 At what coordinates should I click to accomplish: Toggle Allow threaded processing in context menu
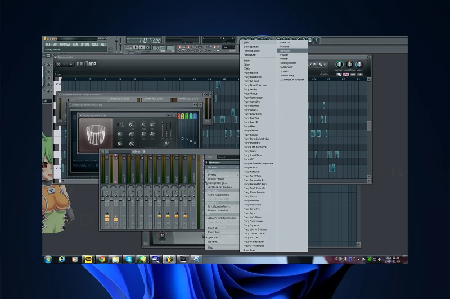(x=222, y=218)
